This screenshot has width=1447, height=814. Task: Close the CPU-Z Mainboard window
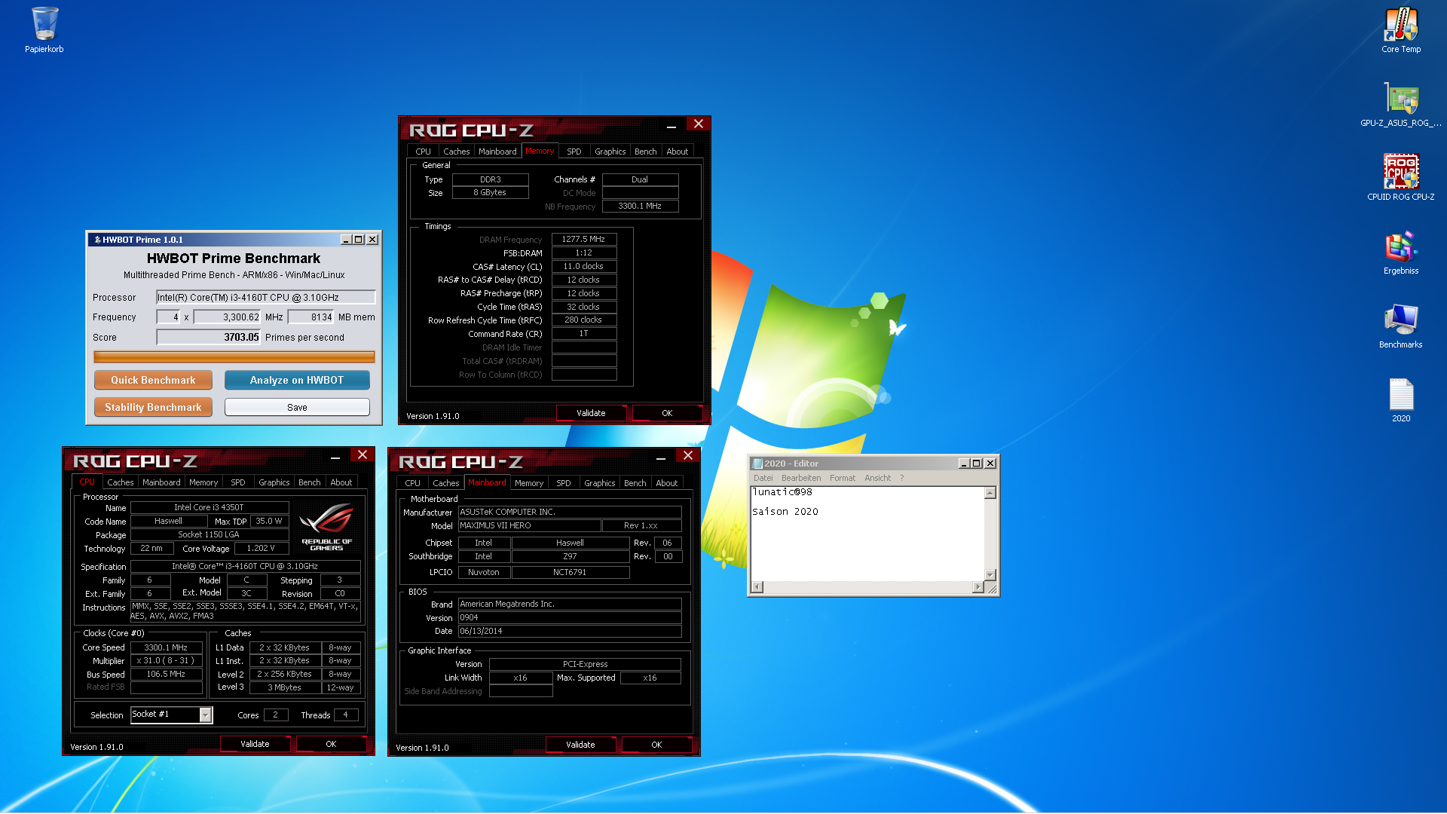pos(687,456)
